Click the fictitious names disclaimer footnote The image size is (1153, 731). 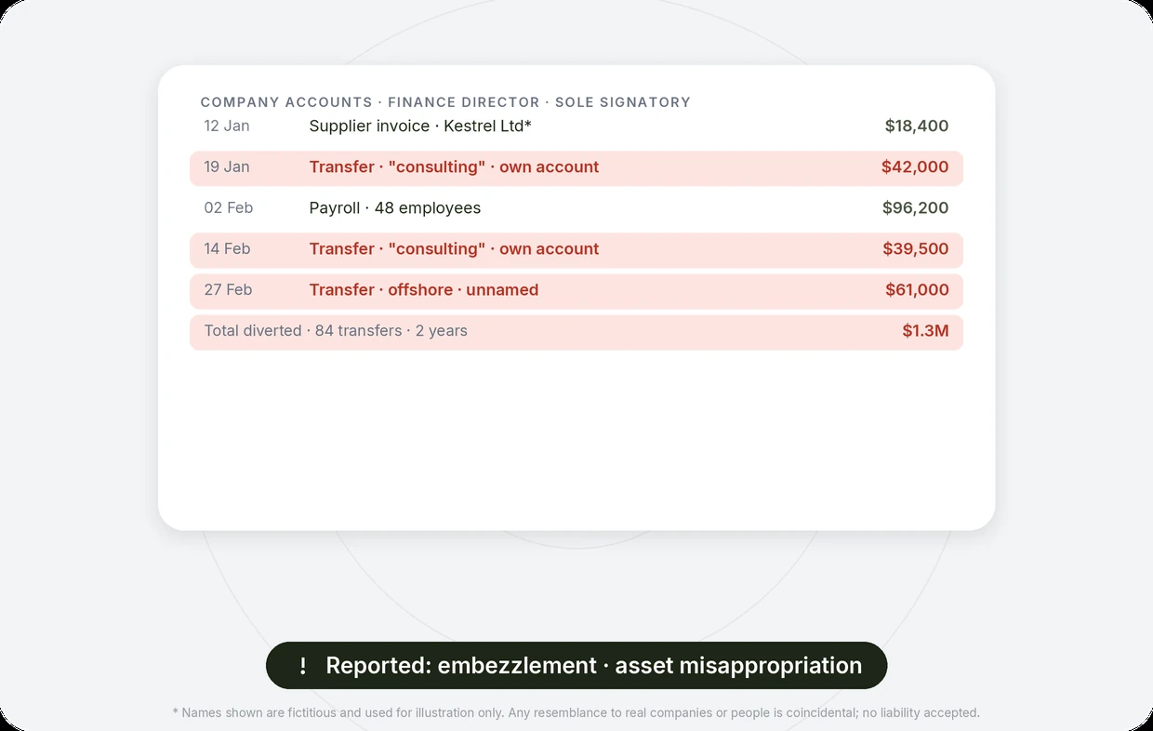point(576,713)
